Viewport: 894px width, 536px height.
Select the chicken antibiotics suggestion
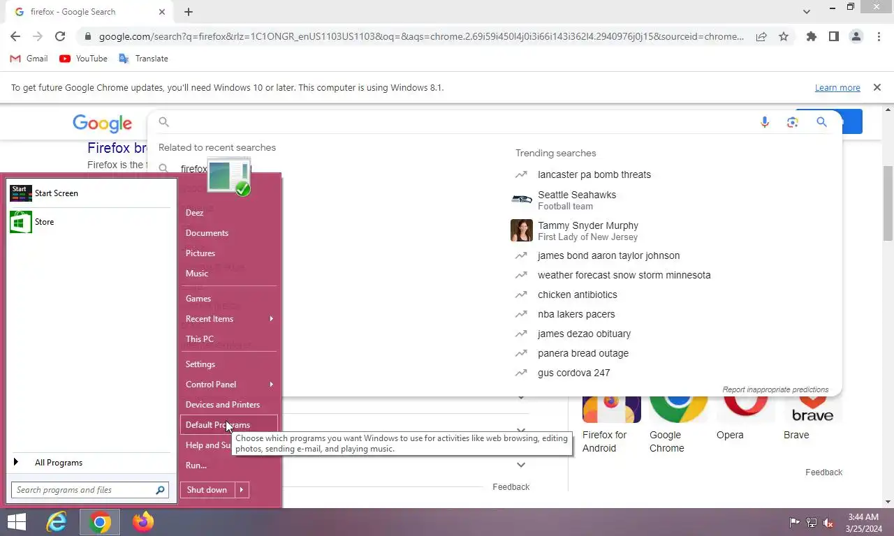[x=578, y=295]
